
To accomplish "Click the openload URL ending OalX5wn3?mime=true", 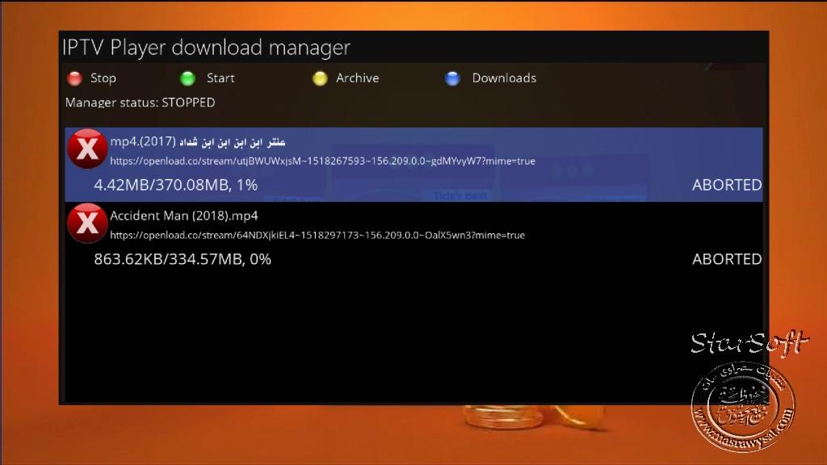I will point(317,235).
